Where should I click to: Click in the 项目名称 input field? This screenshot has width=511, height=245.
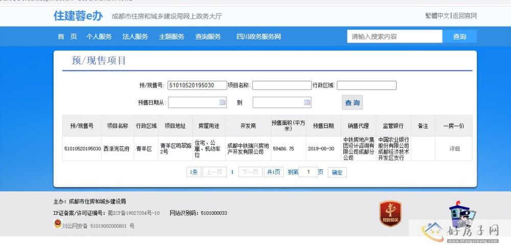(282, 85)
